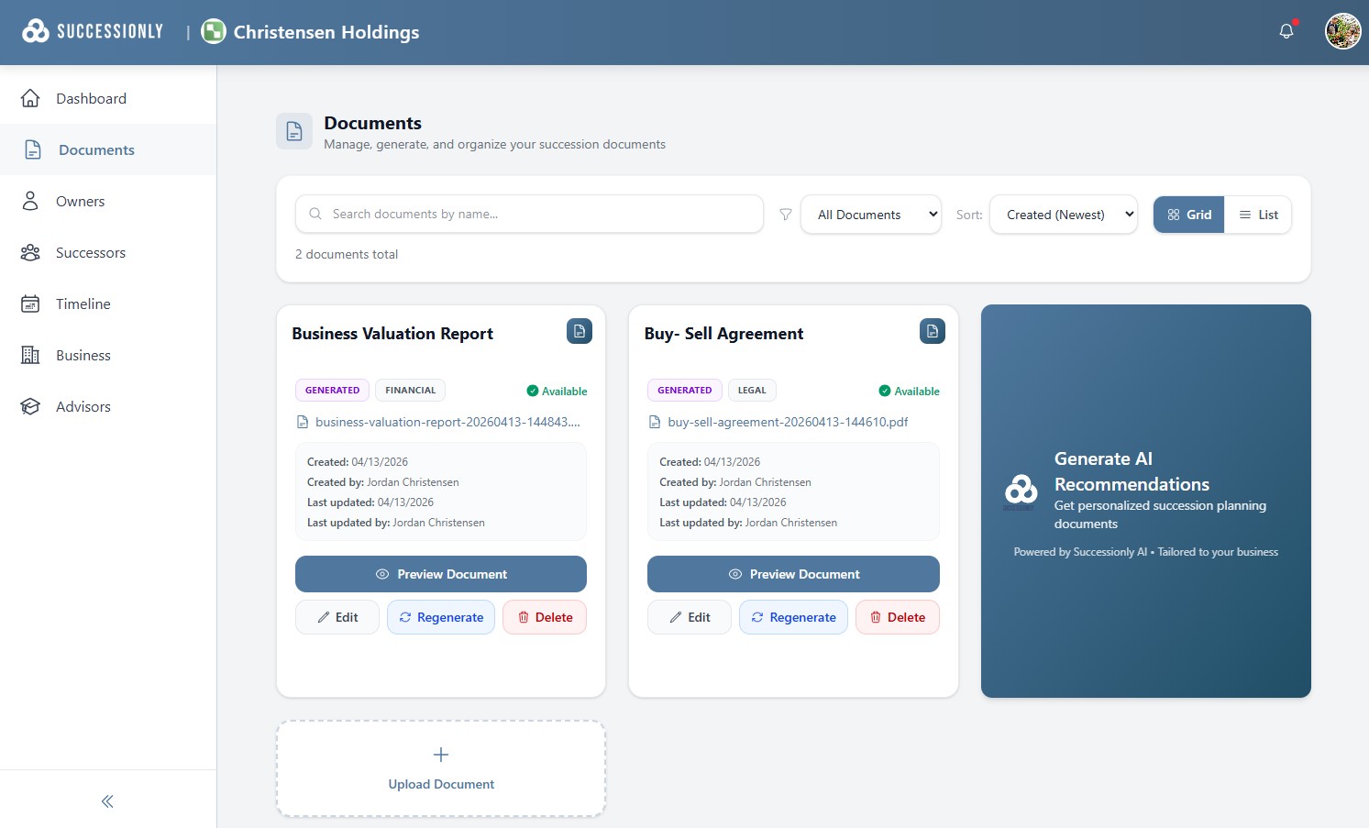Open the user profile avatar
This screenshot has width=1369, height=828.
1342,31
